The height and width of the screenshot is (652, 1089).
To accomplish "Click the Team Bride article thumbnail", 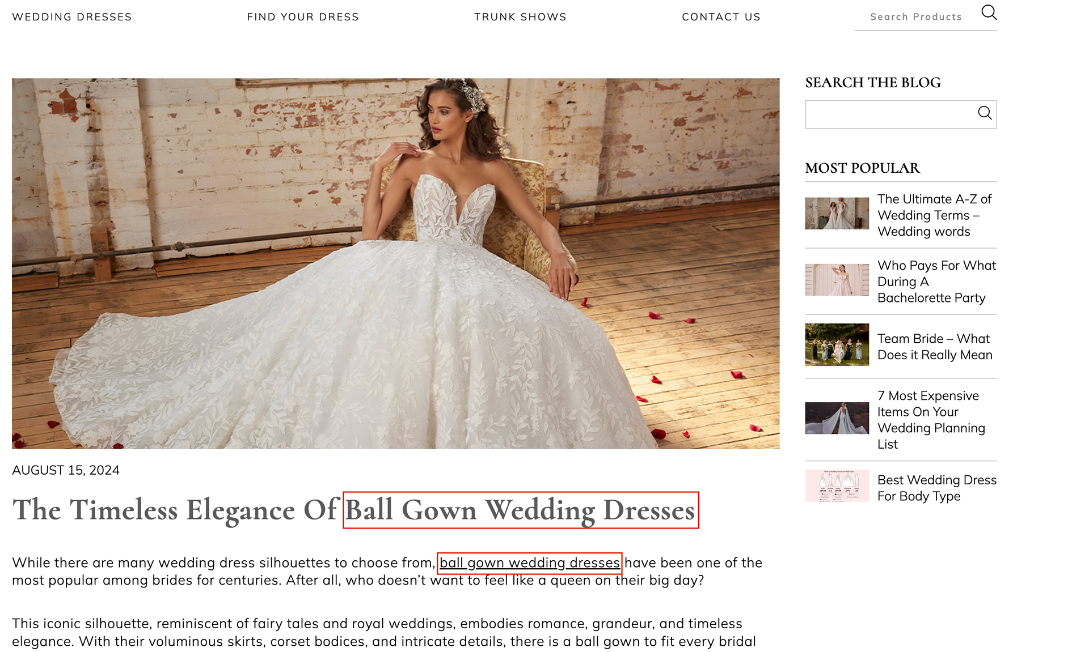I will click(837, 344).
